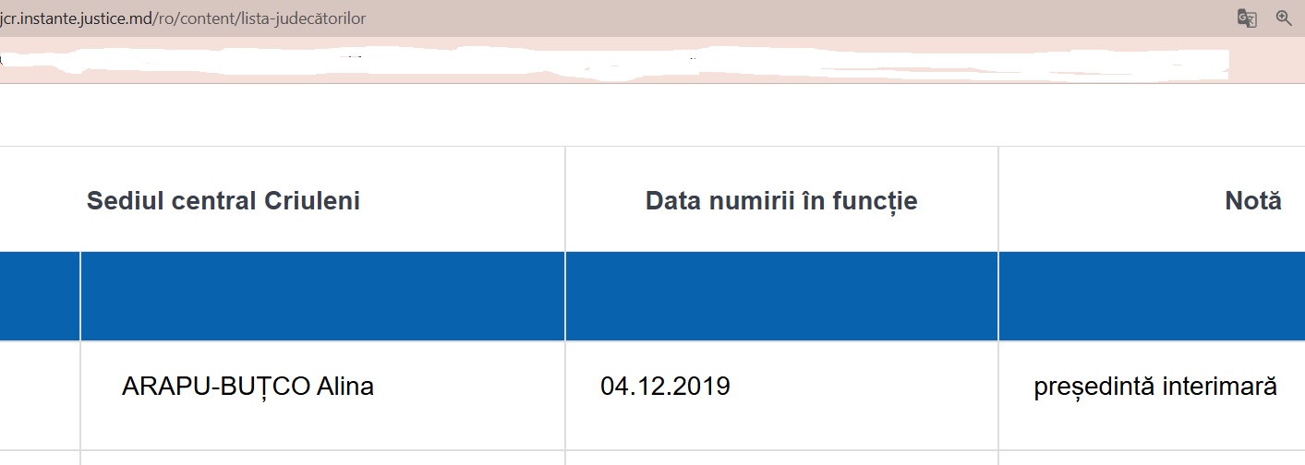Click the blue cell under 'Data numirii în funcție'
This screenshot has width=1305, height=465.
(x=781, y=296)
